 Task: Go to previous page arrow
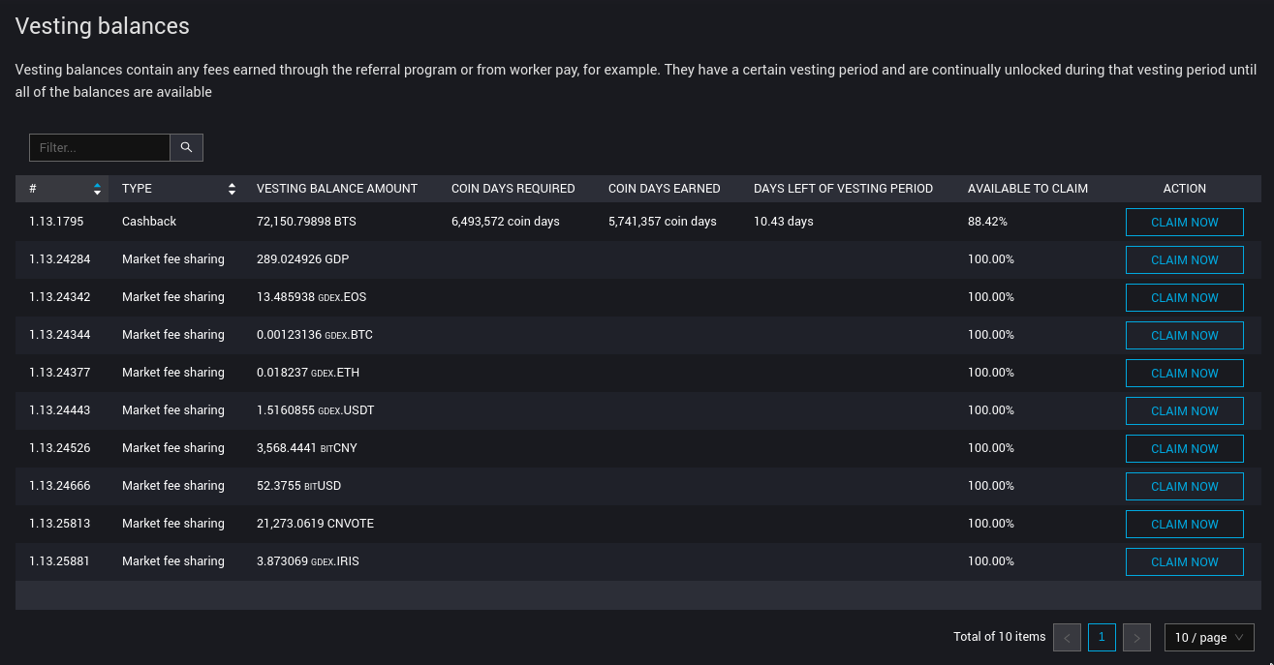coord(1067,637)
